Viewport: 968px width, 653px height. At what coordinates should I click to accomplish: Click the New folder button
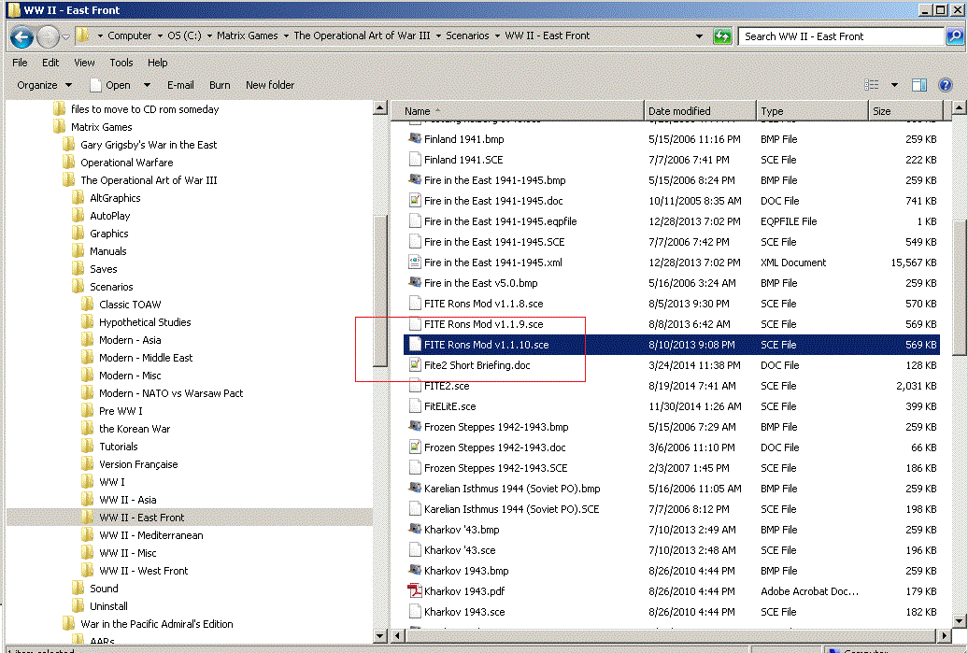[x=270, y=85]
